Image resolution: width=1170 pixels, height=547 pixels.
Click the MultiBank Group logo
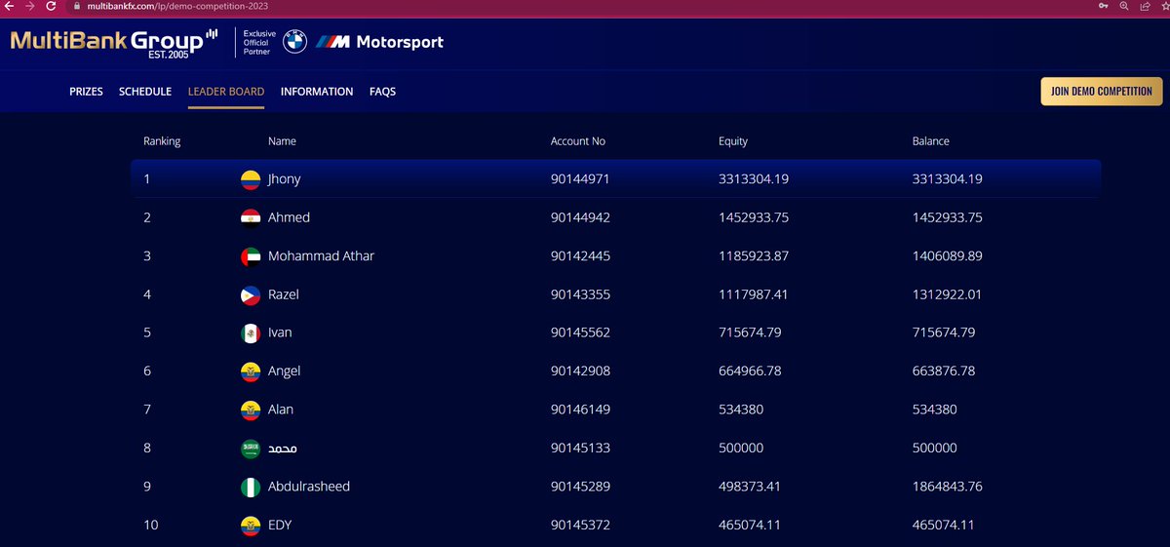(114, 43)
